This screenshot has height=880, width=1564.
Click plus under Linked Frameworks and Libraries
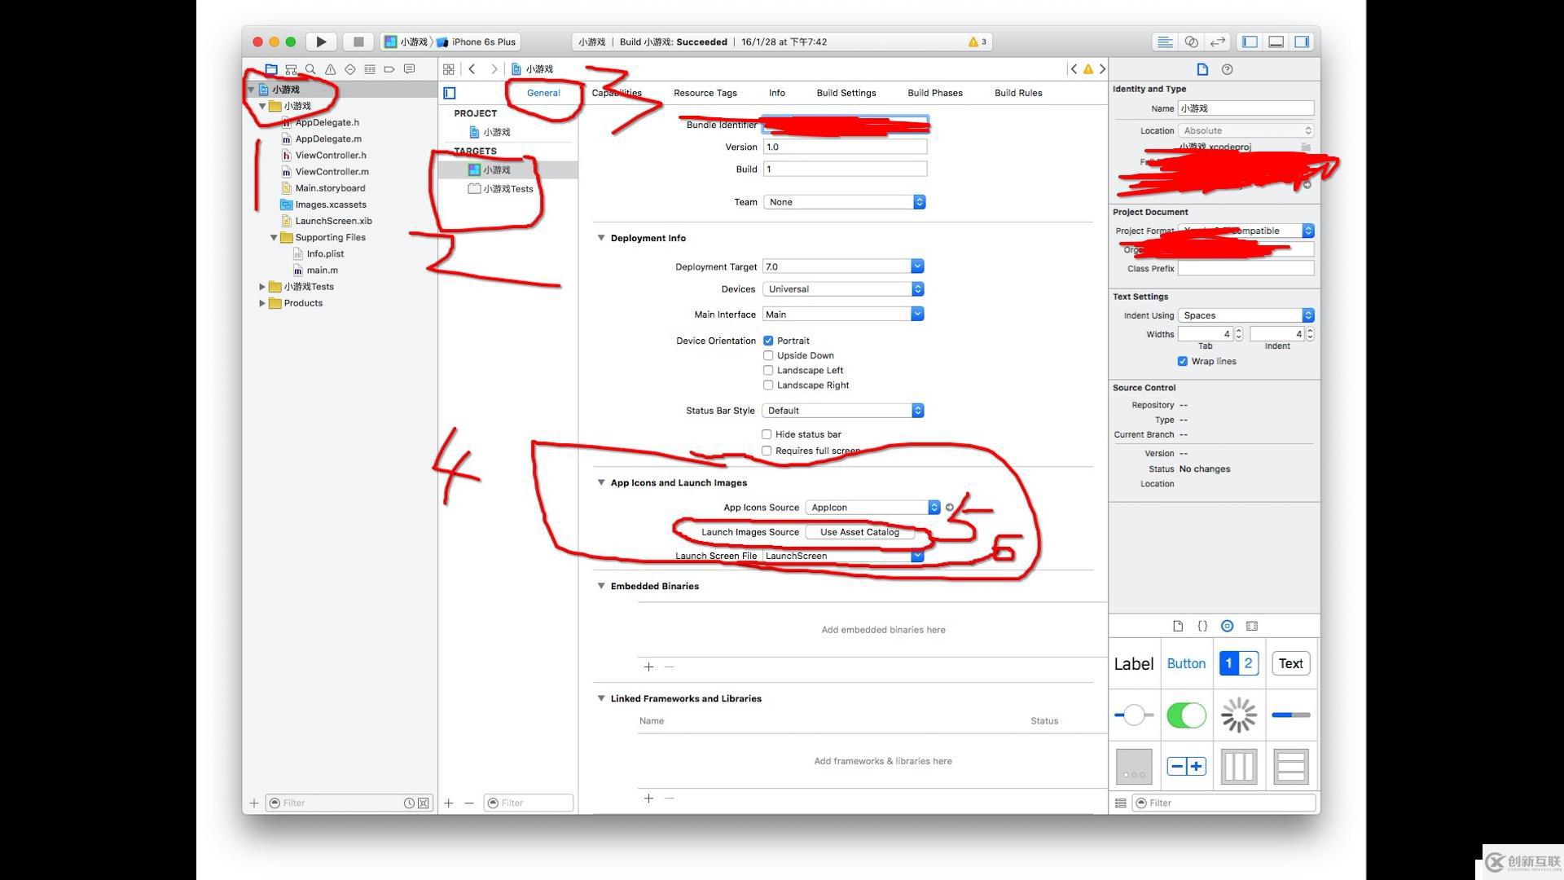[648, 799]
